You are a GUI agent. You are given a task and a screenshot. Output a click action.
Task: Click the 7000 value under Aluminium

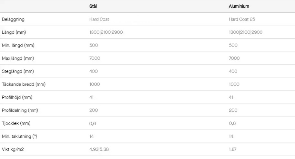(x=234, y=58)
